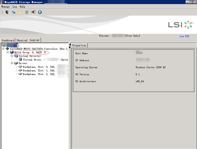Screen dimensions: 197x149
Task: Select the Virtual Drive: Optimal row
Action: pos(45,60)
